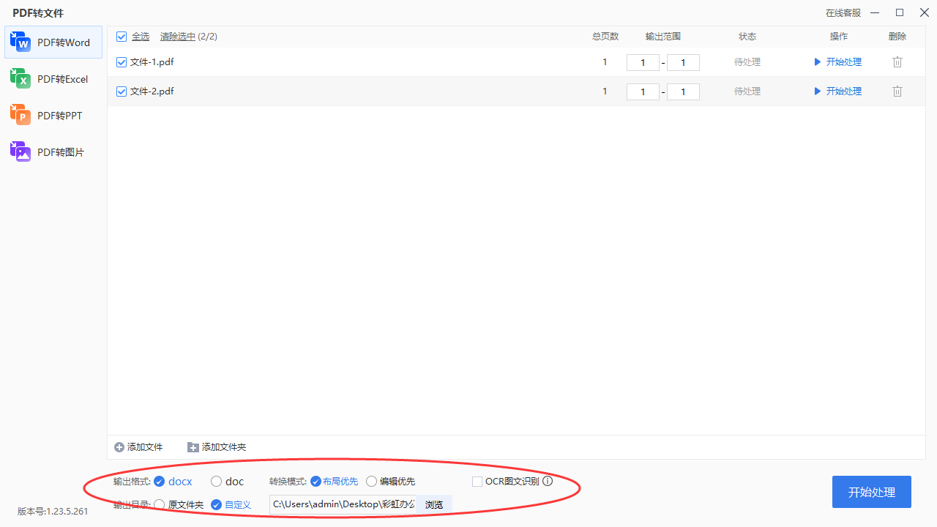Select the doc output format radio
This screenshot has width=937, height=527.
pyautogui.click(x=217, y=482)
